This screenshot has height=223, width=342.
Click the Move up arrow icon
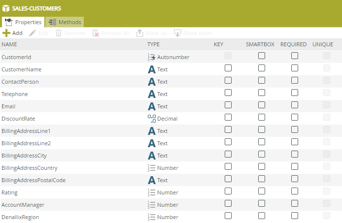coord(140,33)
